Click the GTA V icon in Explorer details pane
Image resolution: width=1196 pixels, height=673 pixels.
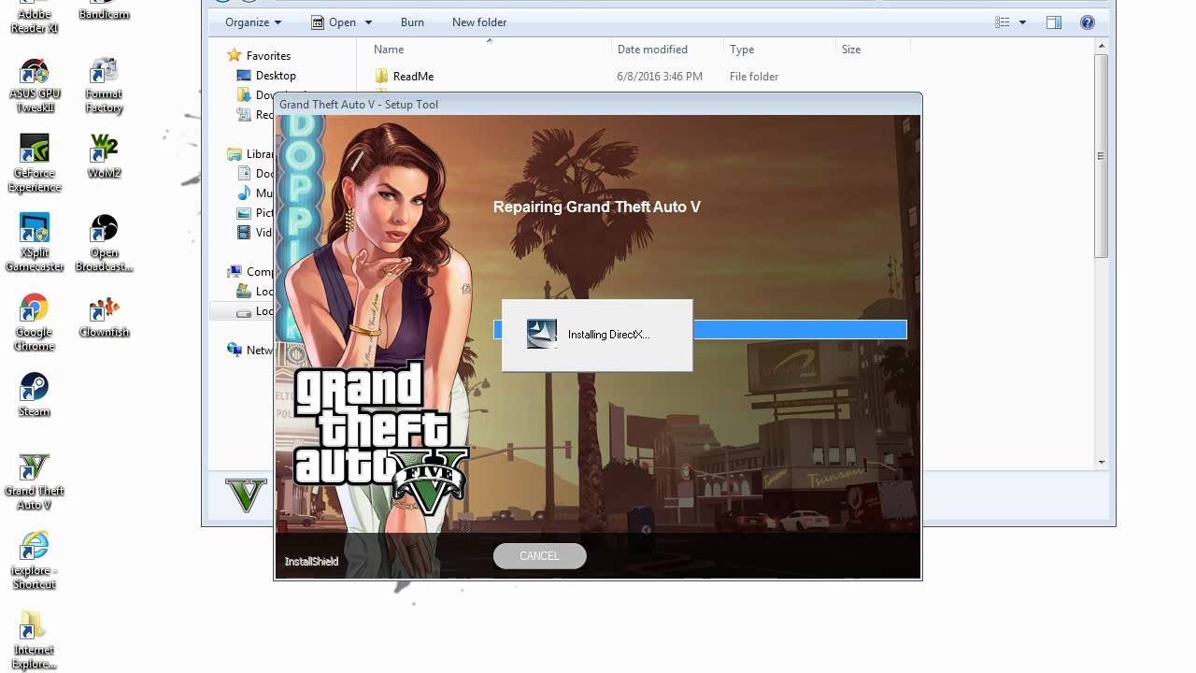247,495
